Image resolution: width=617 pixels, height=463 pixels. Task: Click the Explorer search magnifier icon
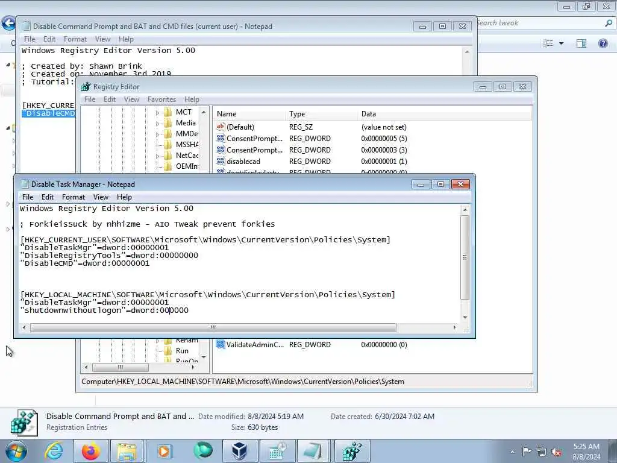pyautogui.click(x=609, y=24)
